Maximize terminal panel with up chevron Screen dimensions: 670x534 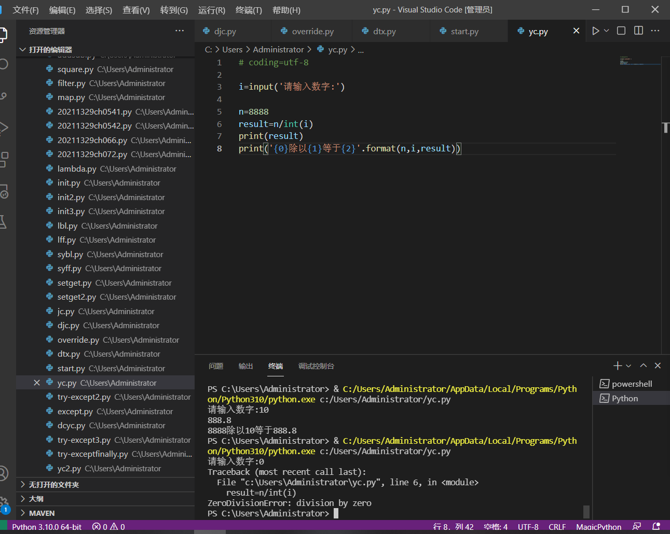(644, 366)
